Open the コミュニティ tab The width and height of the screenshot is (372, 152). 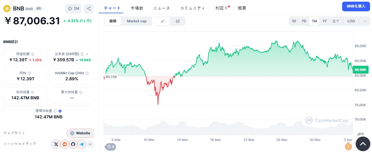coord(193,8)
